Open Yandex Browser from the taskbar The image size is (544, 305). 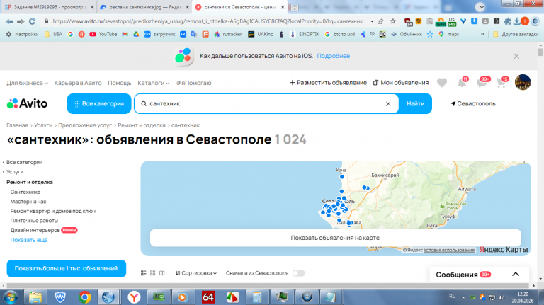click(134, 297)
